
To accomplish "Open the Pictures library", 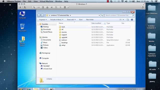I will [46, 45].
